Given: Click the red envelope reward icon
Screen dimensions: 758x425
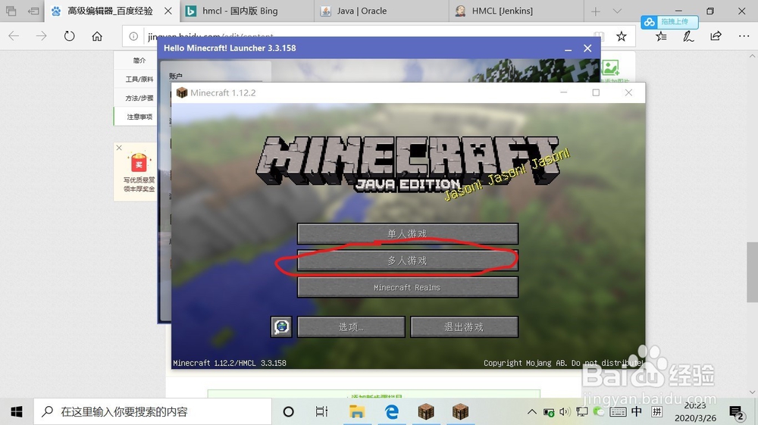Looking at the screenshot, I should (x=139, y=163).
